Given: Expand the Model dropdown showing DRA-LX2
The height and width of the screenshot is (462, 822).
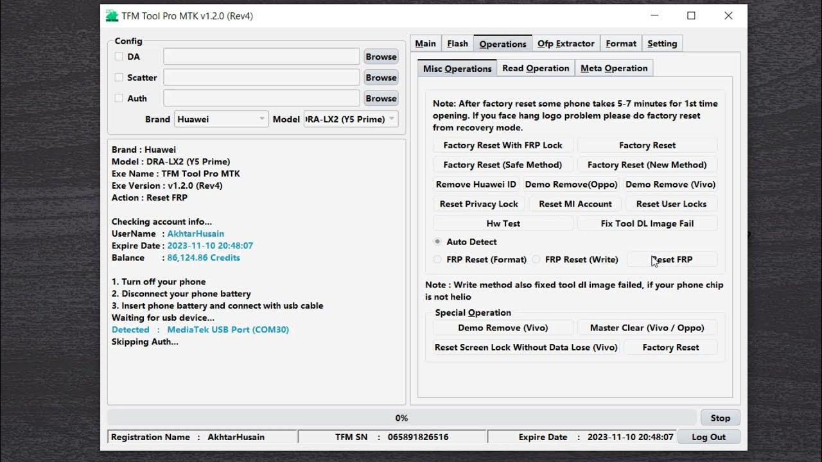Looking at the screenshot, I should [351, 119].
